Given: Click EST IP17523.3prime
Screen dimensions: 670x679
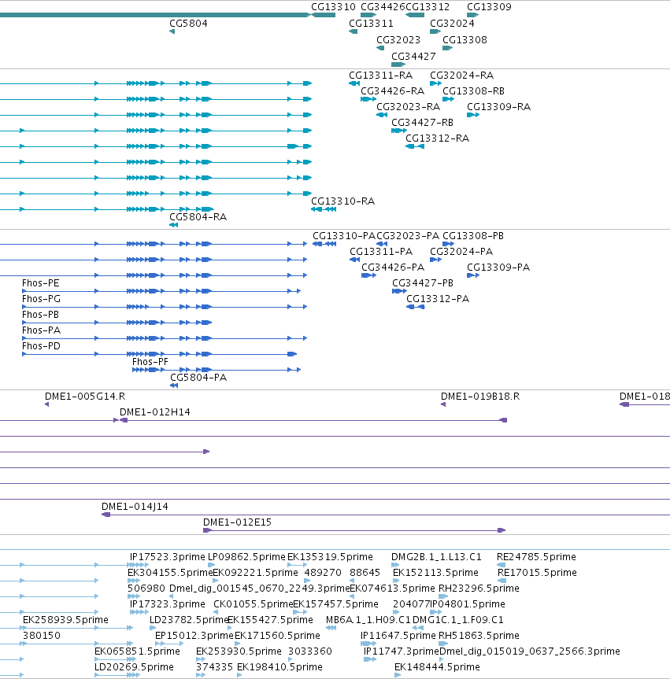Looking at the screenshot, I should coord(167,557).
